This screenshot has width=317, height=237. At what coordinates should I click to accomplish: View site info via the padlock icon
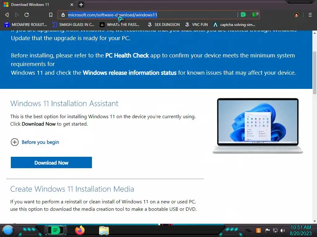63,15
